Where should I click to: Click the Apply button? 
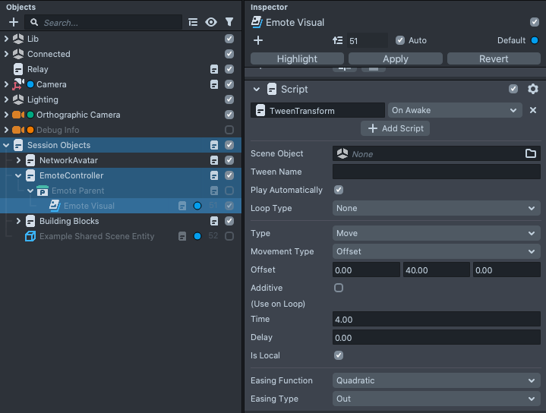tap(395, 58)
